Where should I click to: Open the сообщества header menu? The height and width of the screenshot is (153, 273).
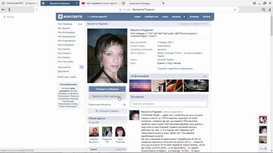click(x=151, y=17)
